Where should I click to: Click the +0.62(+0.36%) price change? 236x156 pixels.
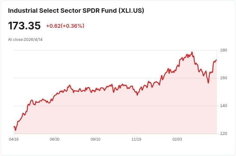pyautogui.click(x=65, y=26)
